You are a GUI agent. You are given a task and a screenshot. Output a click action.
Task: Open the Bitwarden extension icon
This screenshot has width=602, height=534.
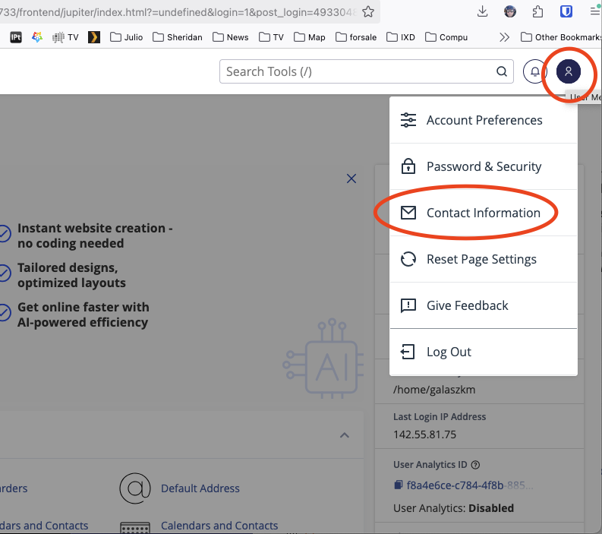click(x=566, y=11)
